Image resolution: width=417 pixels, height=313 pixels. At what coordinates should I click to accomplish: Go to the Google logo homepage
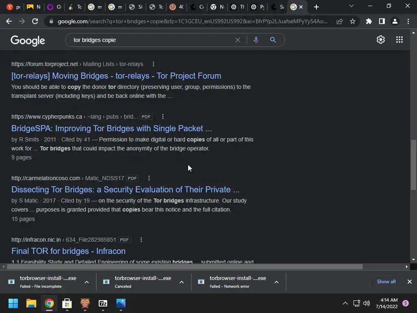pyautogui.click(x=28, y=40)
